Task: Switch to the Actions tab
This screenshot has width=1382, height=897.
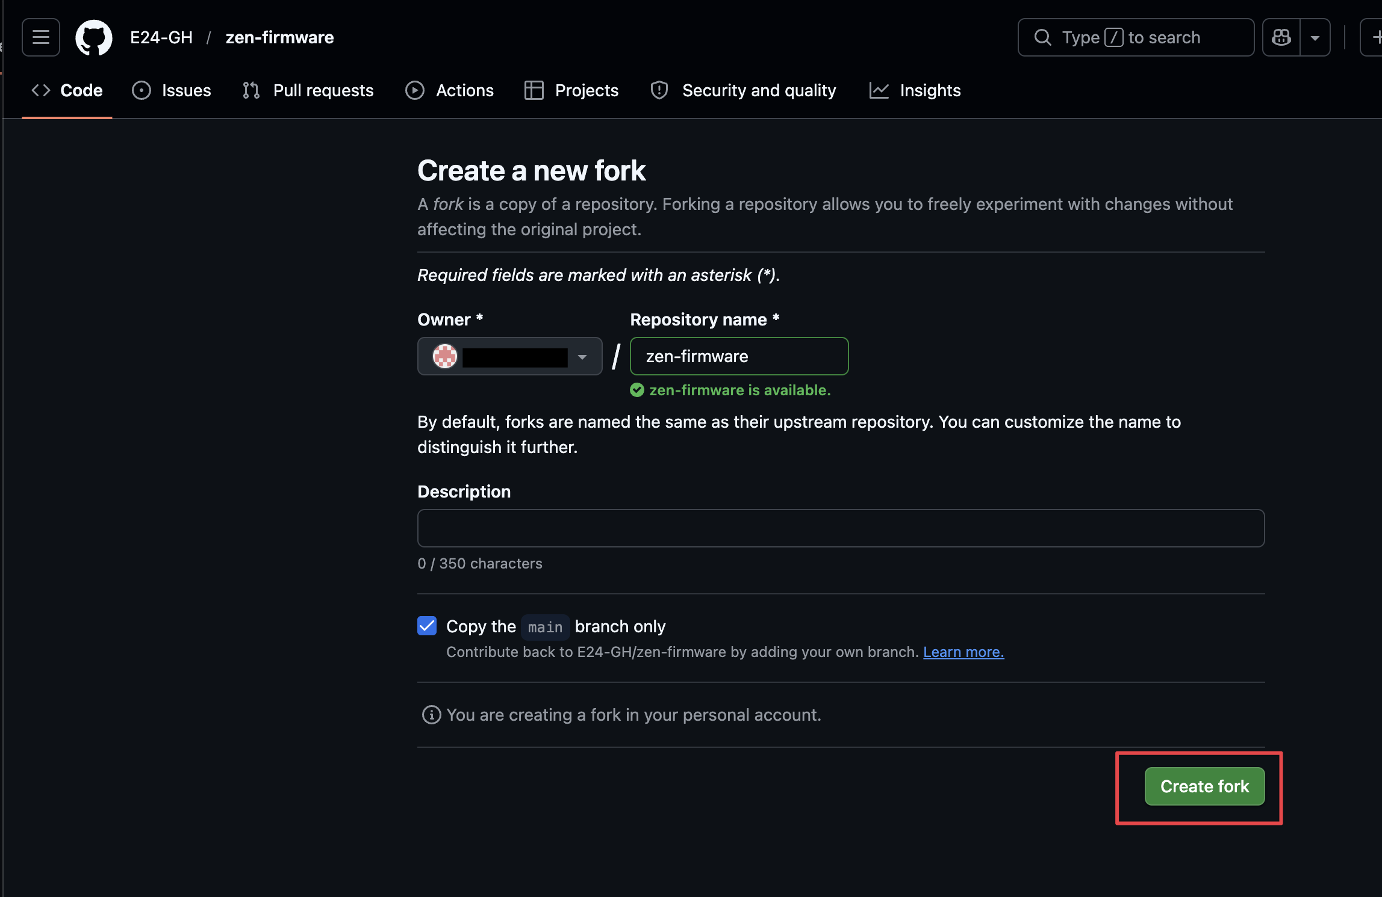Action: pyautogui.click(x=449, y=90)
